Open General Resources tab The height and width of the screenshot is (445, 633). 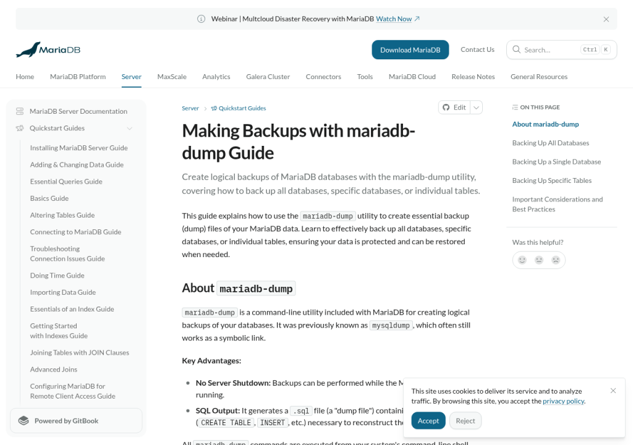(539, 77)
